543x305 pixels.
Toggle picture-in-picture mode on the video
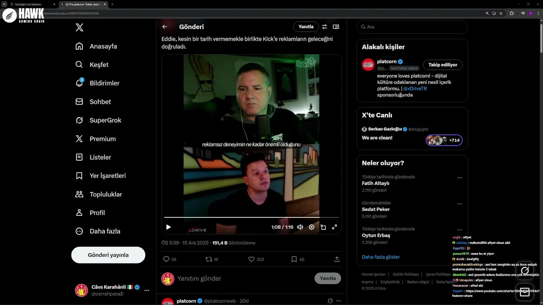pos(323,227)
